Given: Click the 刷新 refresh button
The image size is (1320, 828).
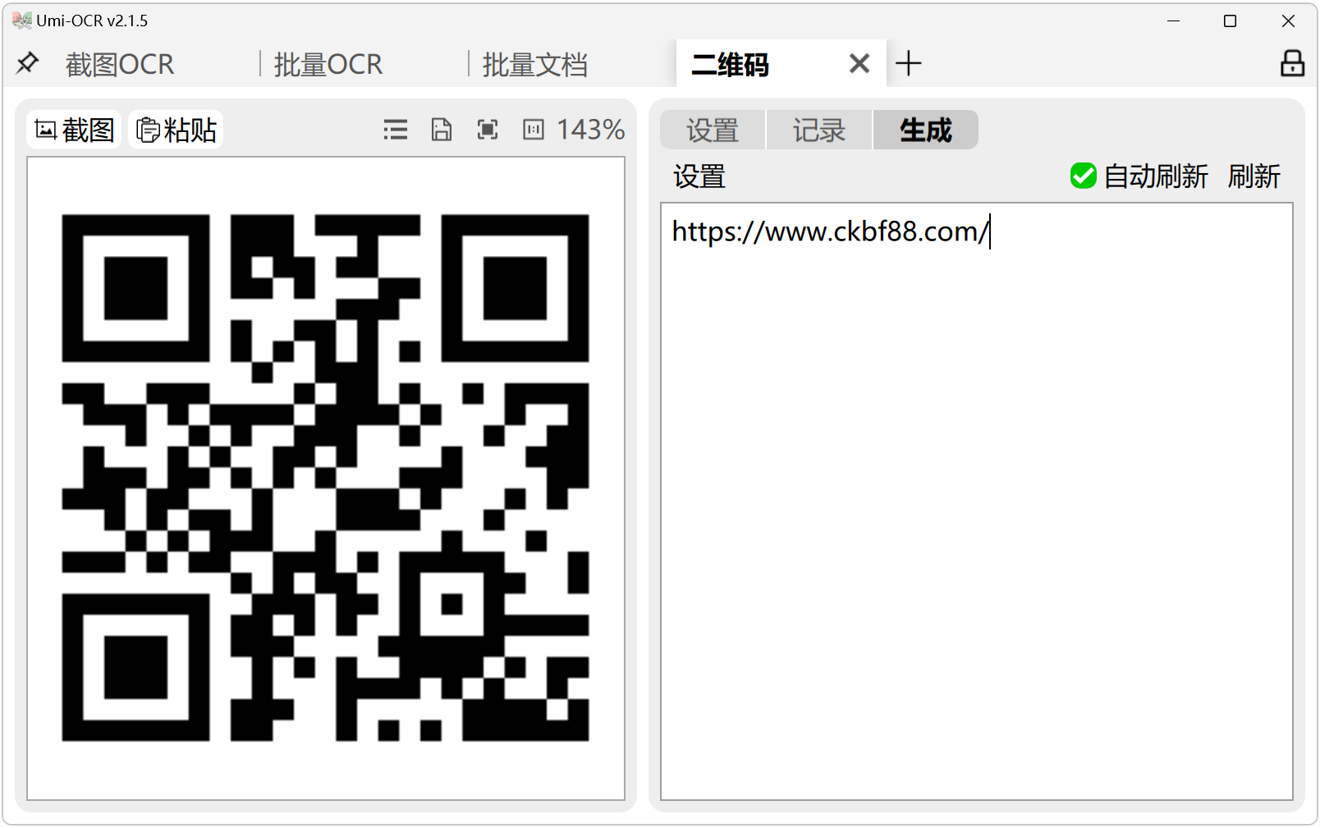Looking at the screenshot, I should click(x=1254, y=176).
